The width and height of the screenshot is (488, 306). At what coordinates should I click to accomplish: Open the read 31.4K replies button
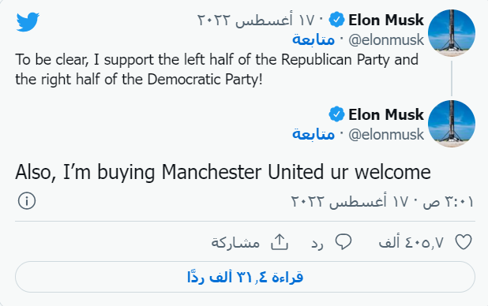[x=245, y=277]
